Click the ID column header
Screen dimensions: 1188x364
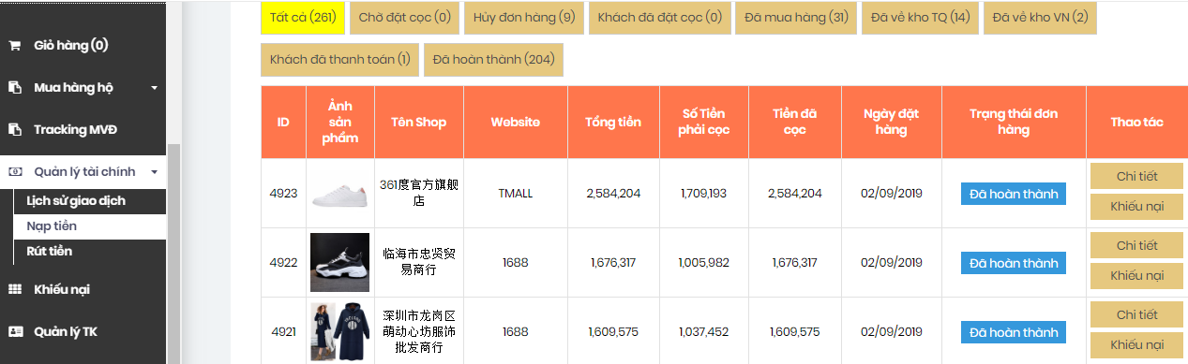pyautogui.click(x=283, y=123)
